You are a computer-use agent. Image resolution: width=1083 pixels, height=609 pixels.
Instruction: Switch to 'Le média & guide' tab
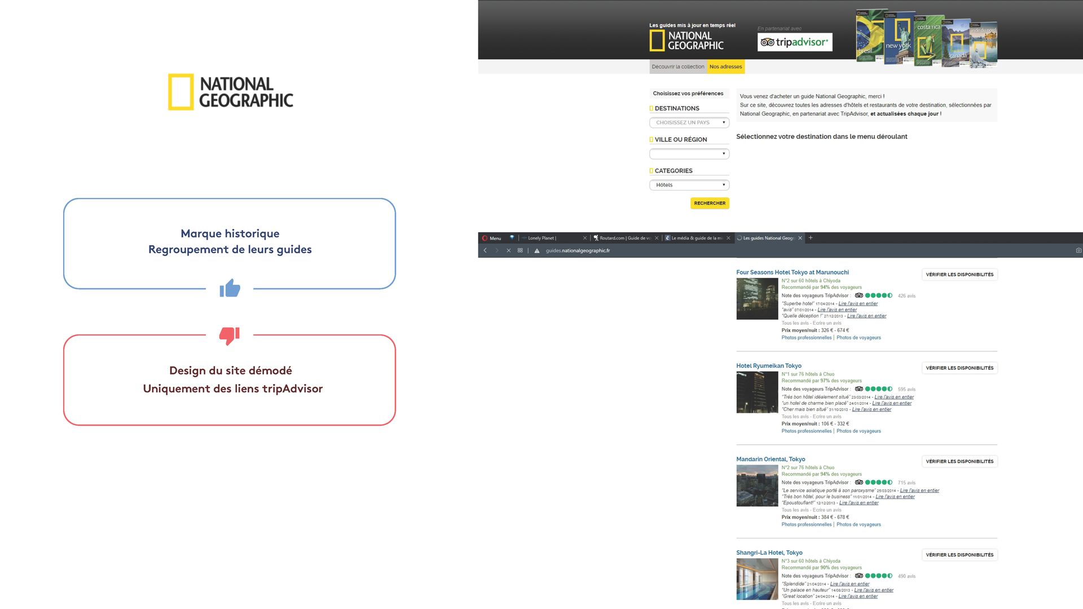697,238
